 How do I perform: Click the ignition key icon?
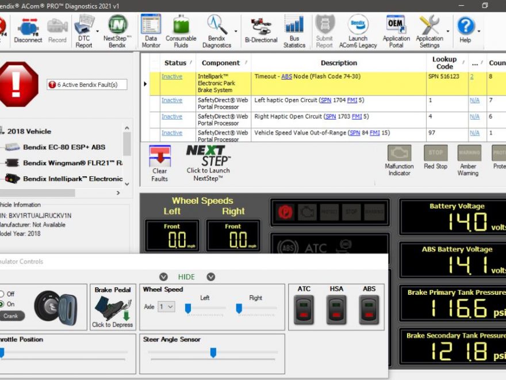tap(56, 307)
